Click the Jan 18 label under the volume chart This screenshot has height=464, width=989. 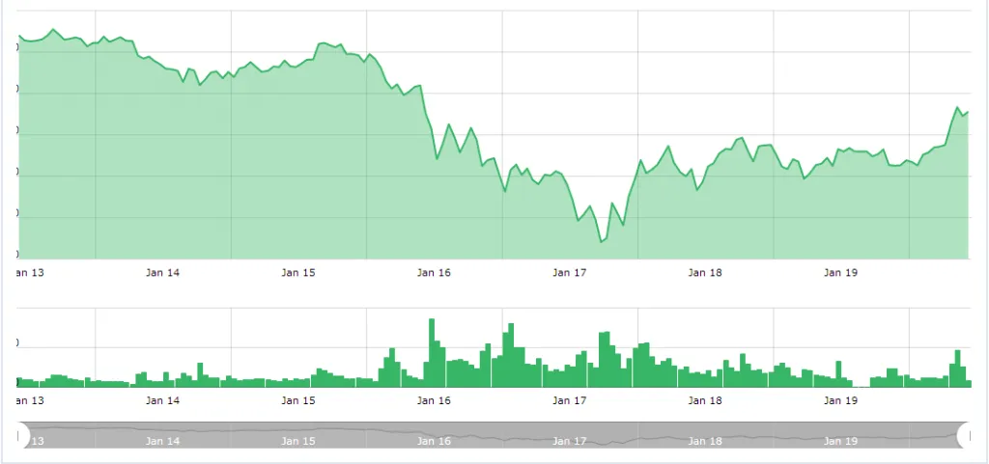[705, 400]
